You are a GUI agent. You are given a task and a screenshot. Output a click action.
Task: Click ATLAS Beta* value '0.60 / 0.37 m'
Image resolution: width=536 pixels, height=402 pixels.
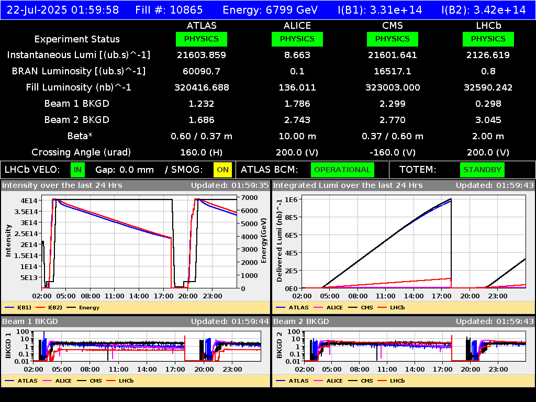click(x=202, y=137)
